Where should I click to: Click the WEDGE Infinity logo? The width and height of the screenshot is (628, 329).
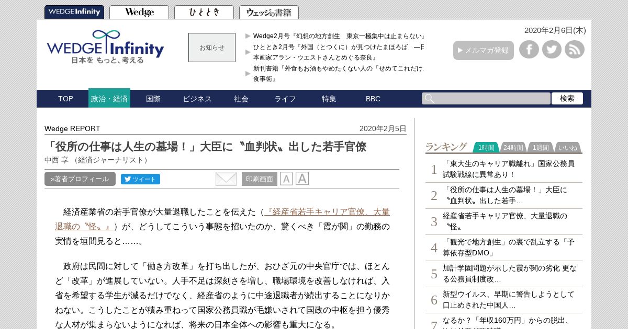(106, 47)
